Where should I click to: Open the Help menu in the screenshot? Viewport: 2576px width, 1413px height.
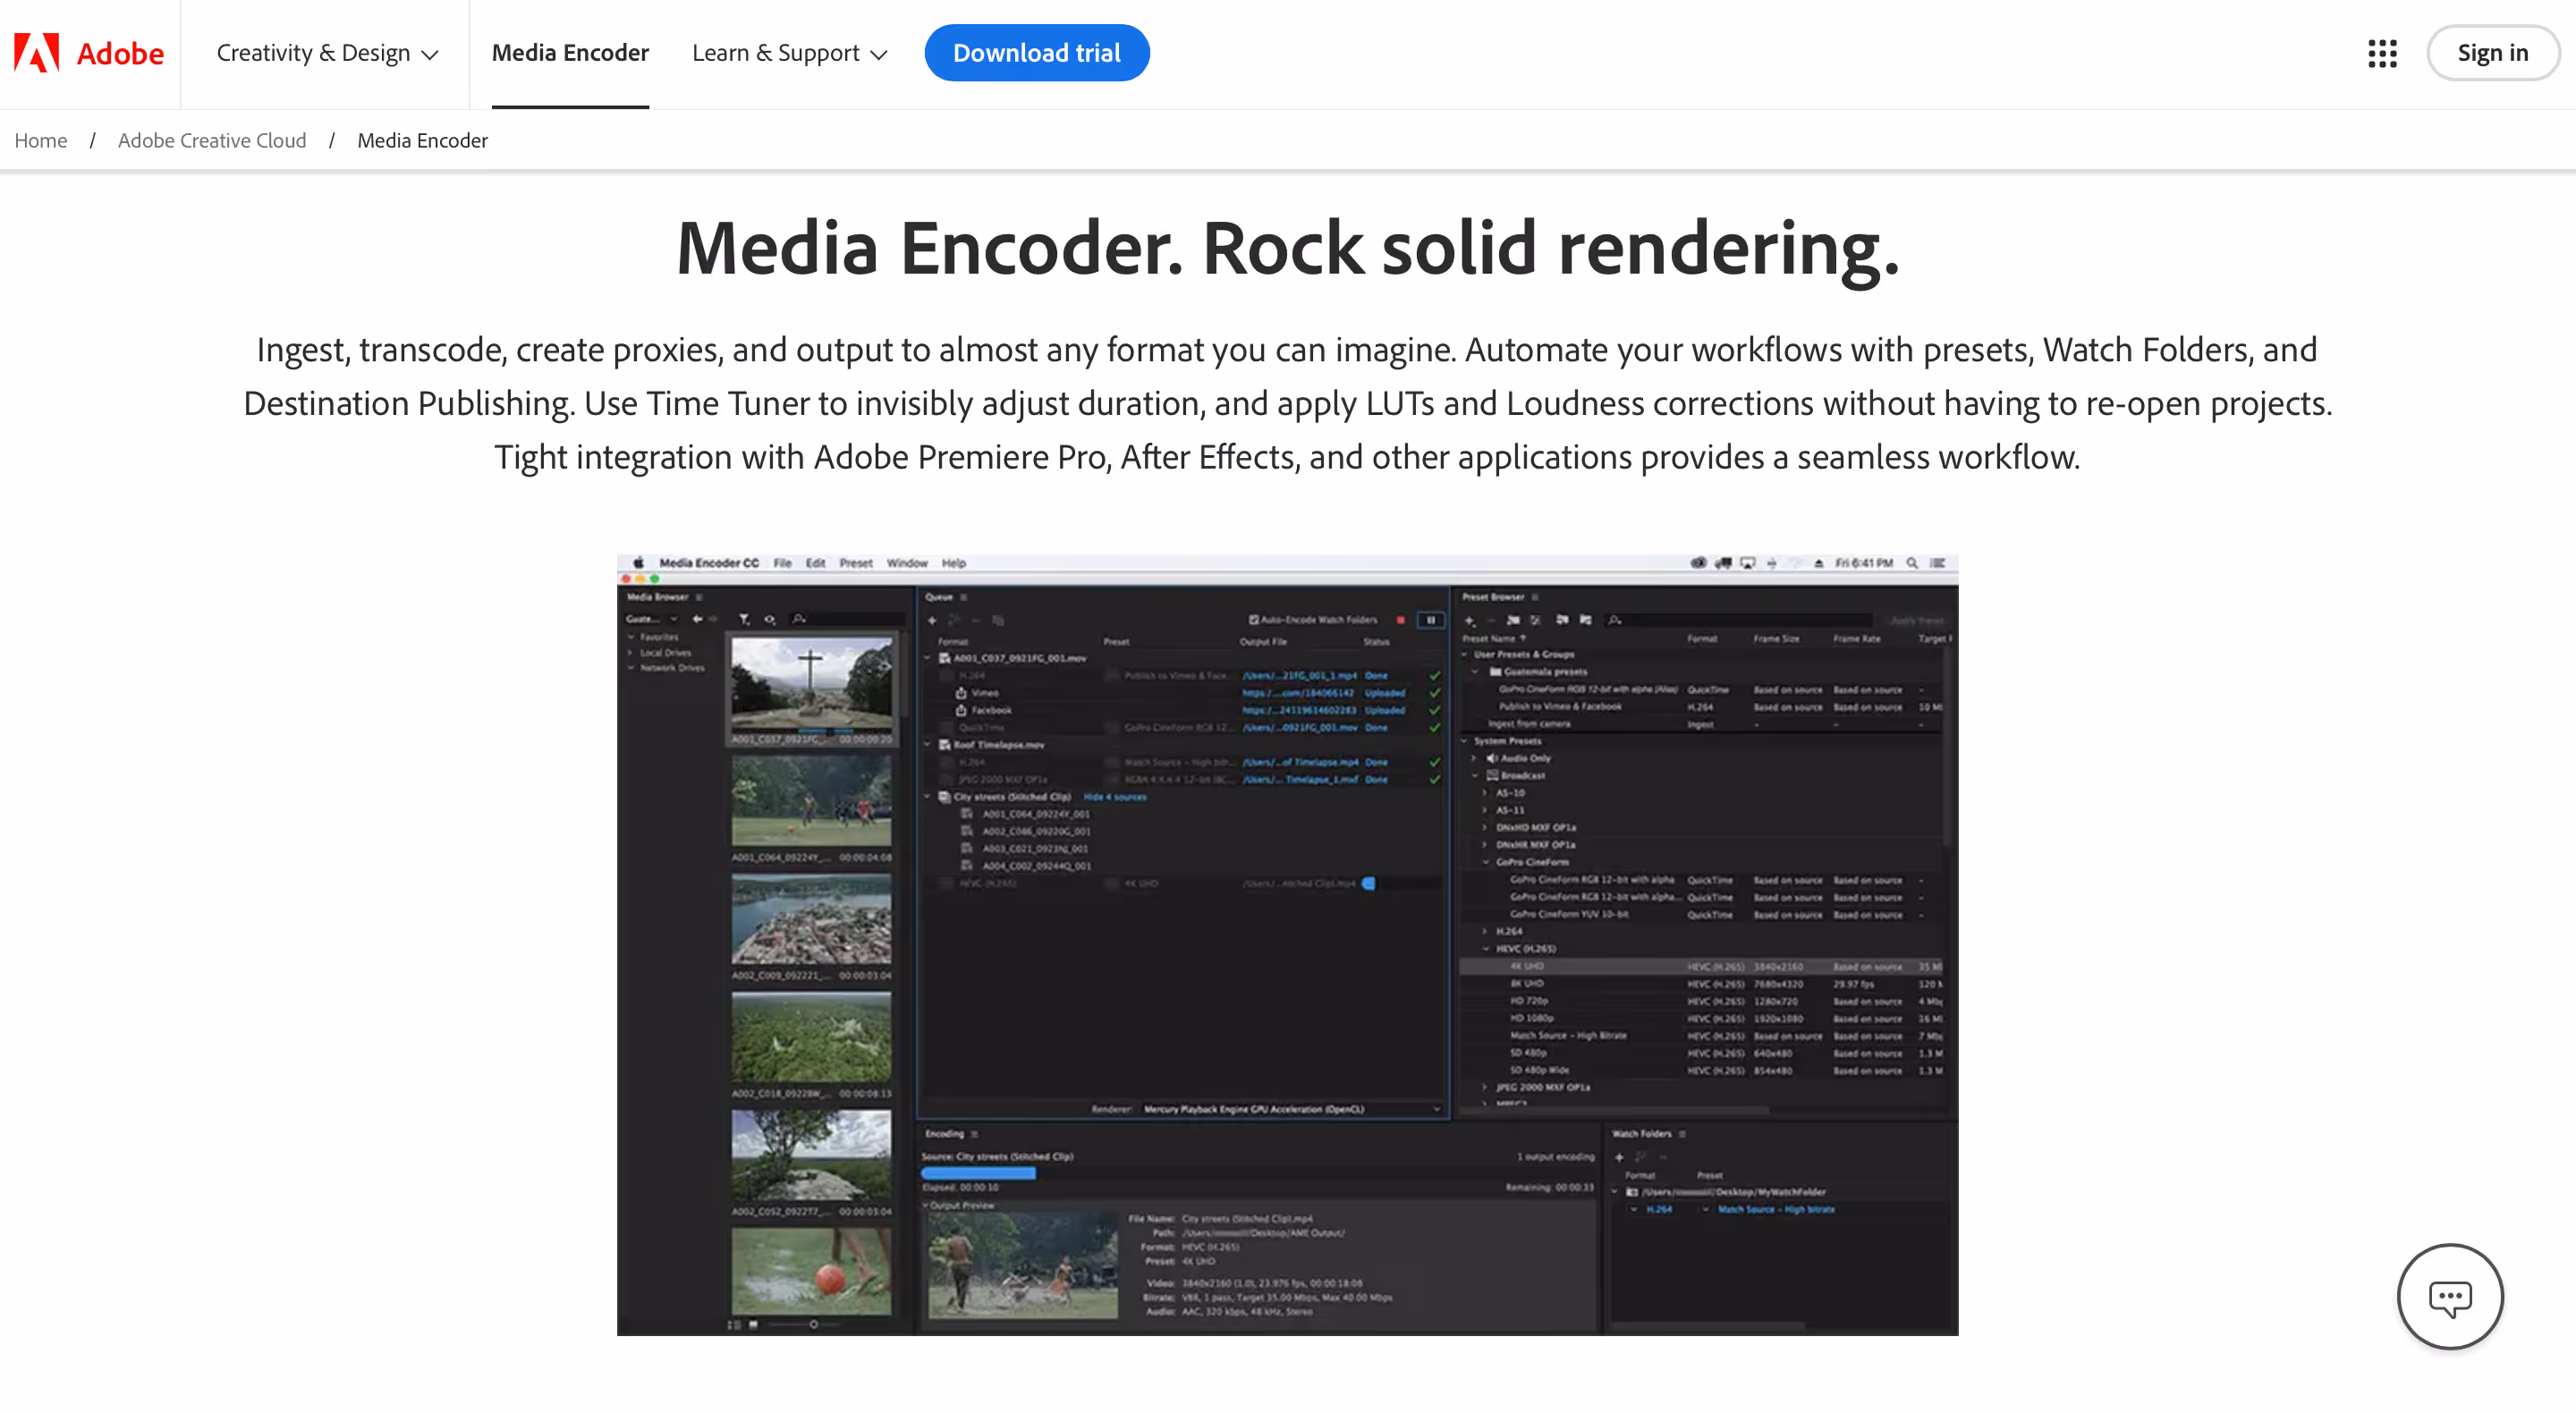pyautogui.click(x=954, y=563)
